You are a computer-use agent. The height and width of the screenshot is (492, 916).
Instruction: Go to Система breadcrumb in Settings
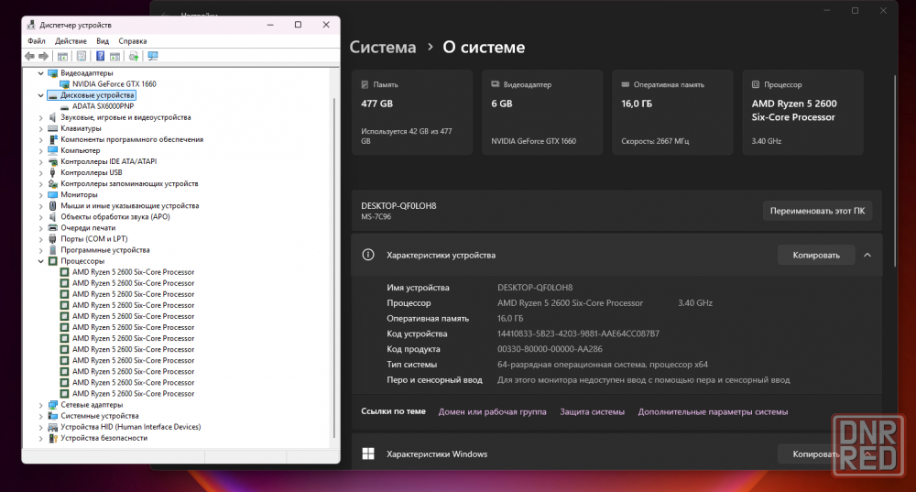(383, 47)
